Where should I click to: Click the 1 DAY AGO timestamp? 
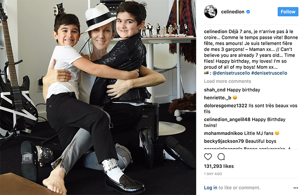point(213,174)
